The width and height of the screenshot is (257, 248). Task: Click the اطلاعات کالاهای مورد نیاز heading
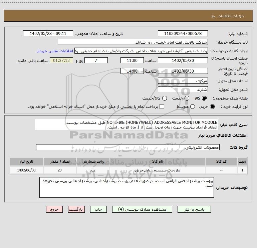pos(223,135)
